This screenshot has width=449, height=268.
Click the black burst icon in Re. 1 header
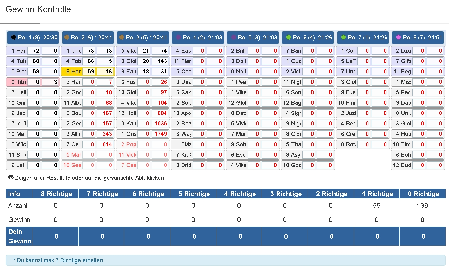point(13,38)
